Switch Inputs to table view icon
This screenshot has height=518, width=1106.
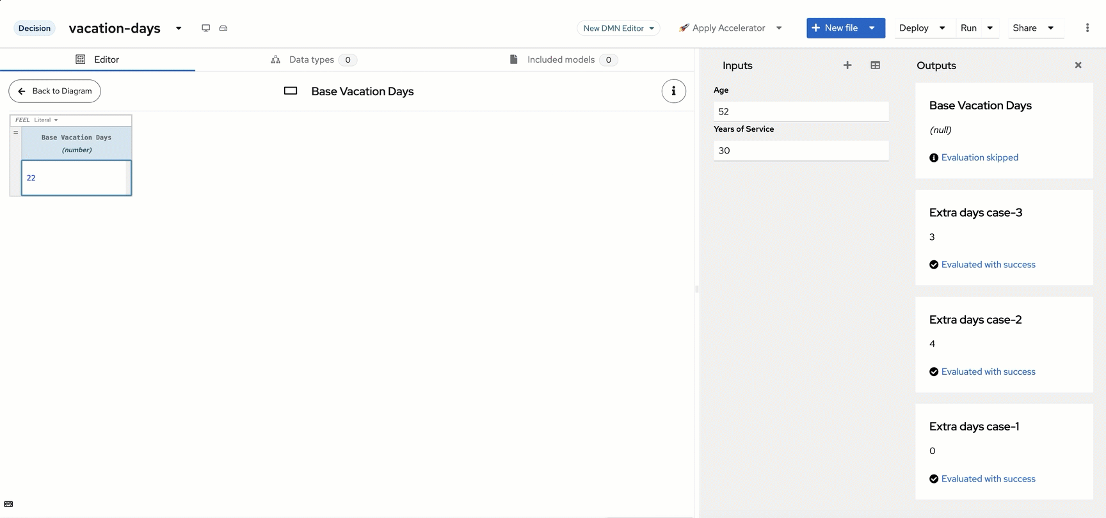click(x=875, y=65)
